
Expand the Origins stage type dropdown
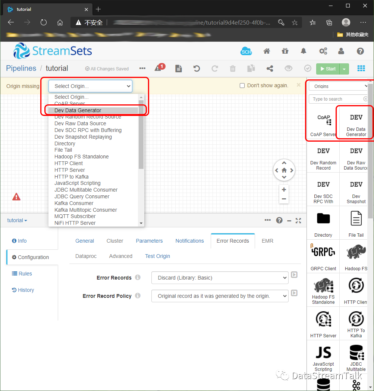339,86
